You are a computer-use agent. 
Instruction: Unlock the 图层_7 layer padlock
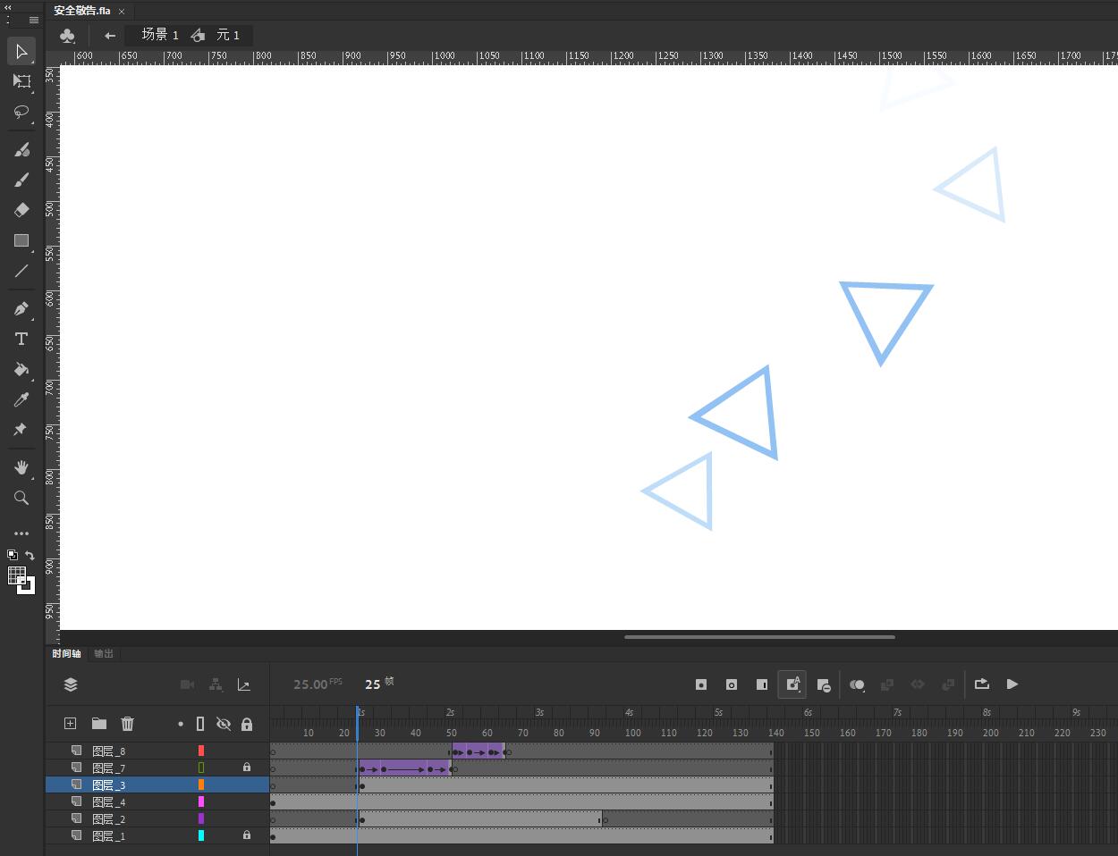pyautogui.click(x=247, y=768)
